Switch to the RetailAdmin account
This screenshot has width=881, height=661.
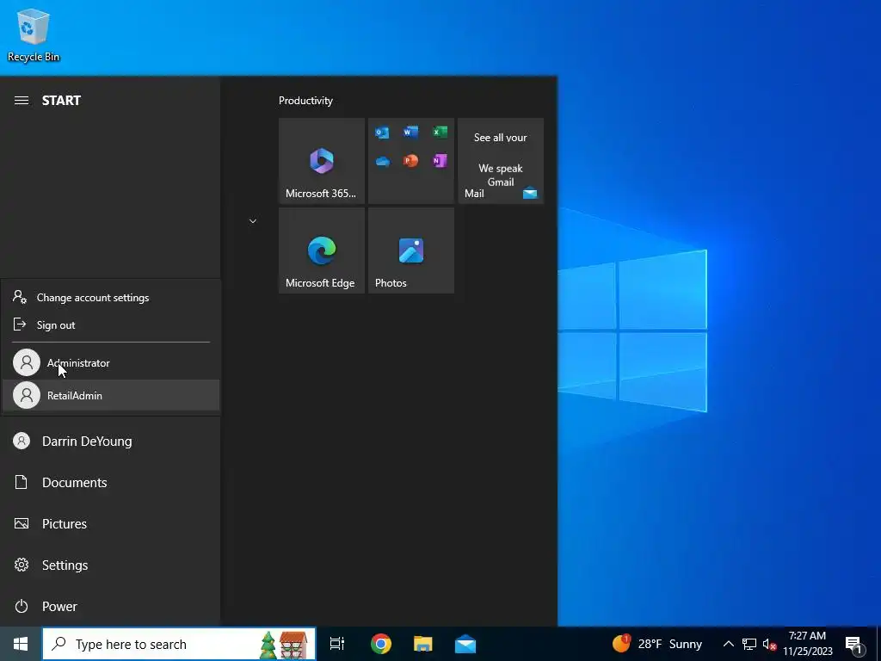(x=111, y=395)
